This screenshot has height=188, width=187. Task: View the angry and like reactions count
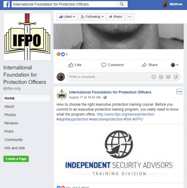[x=62, y=54]
